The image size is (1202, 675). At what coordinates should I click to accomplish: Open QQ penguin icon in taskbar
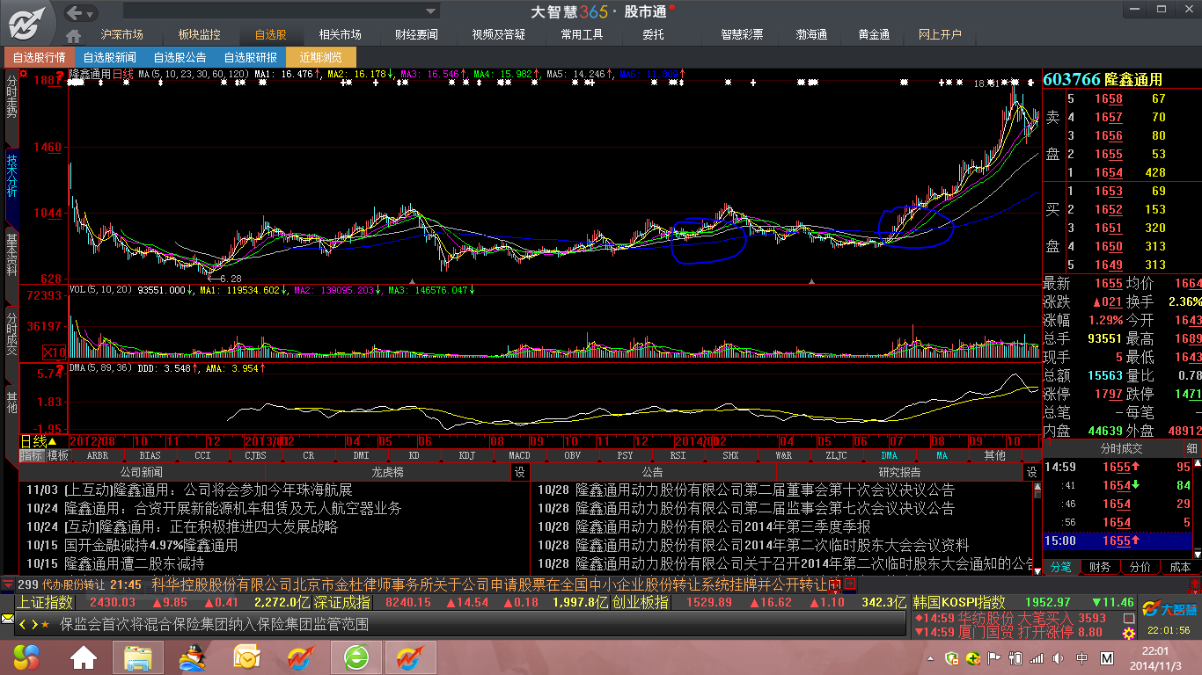pos(192,657)
